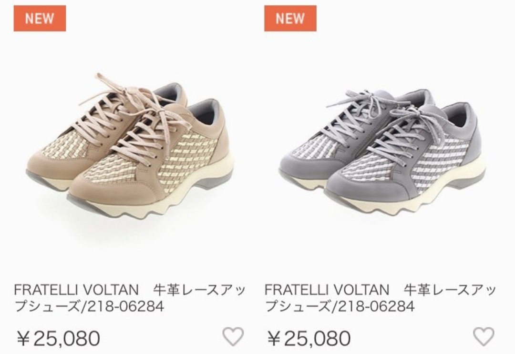Click the FRATELLI VOLTAN brand name on the right item
This screenshot has width=515, height=354.
[x=327, y=290]
